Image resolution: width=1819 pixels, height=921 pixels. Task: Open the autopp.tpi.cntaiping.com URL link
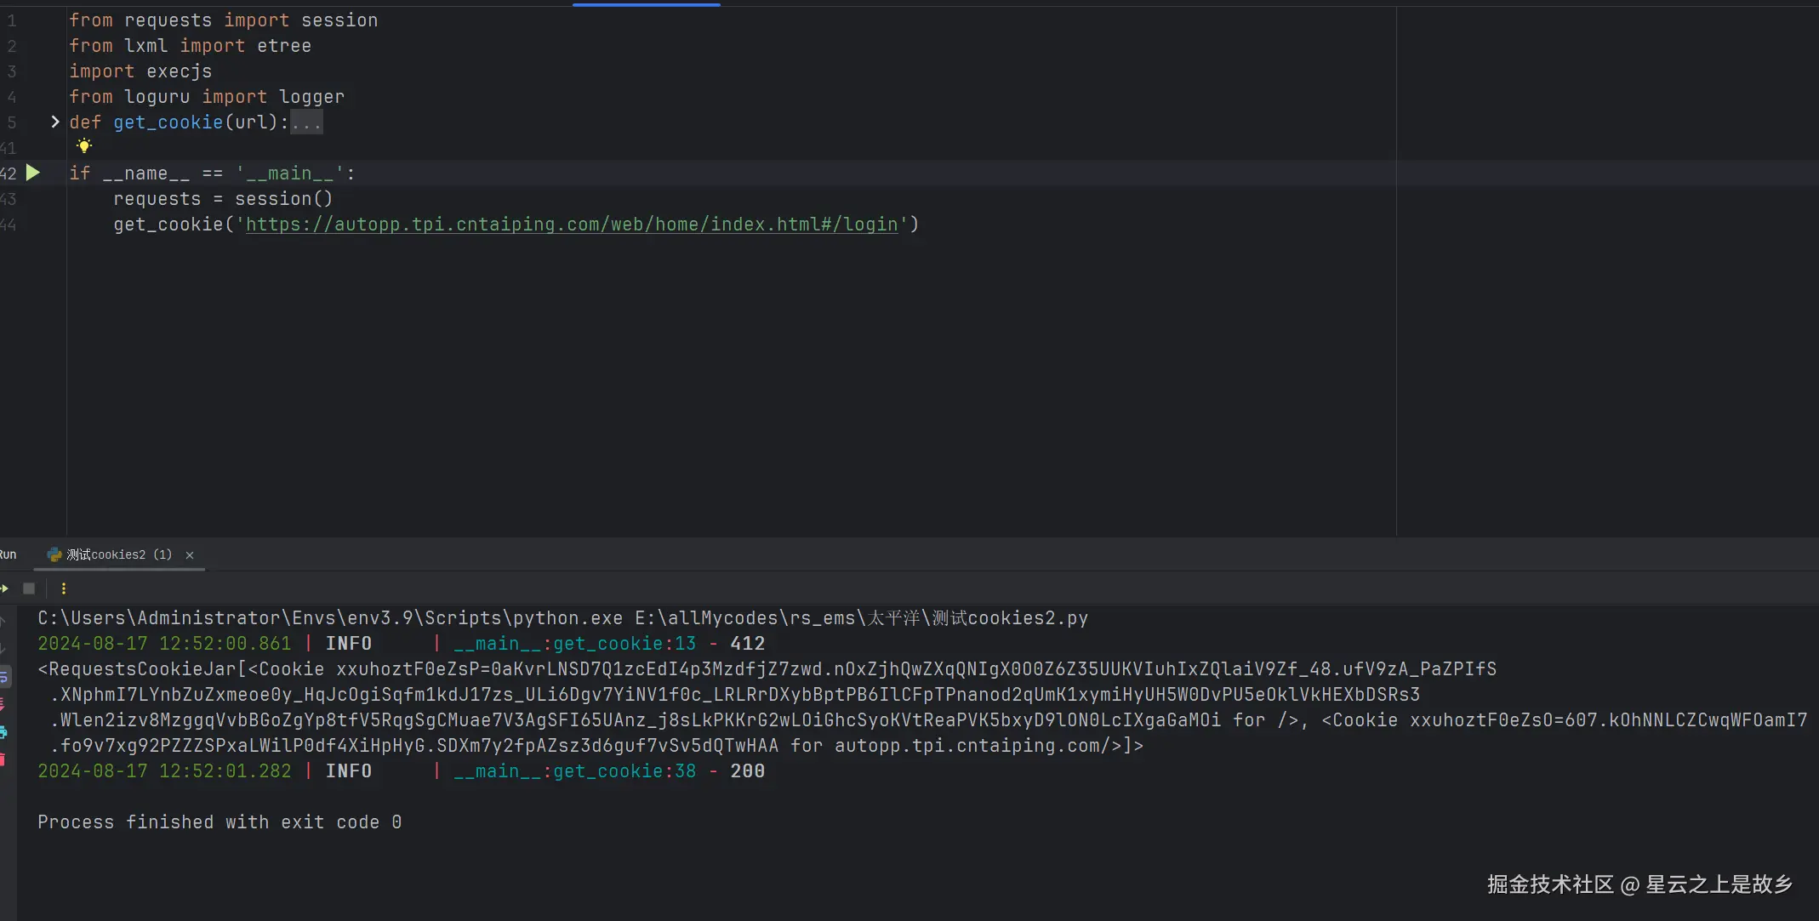point(572,225)
